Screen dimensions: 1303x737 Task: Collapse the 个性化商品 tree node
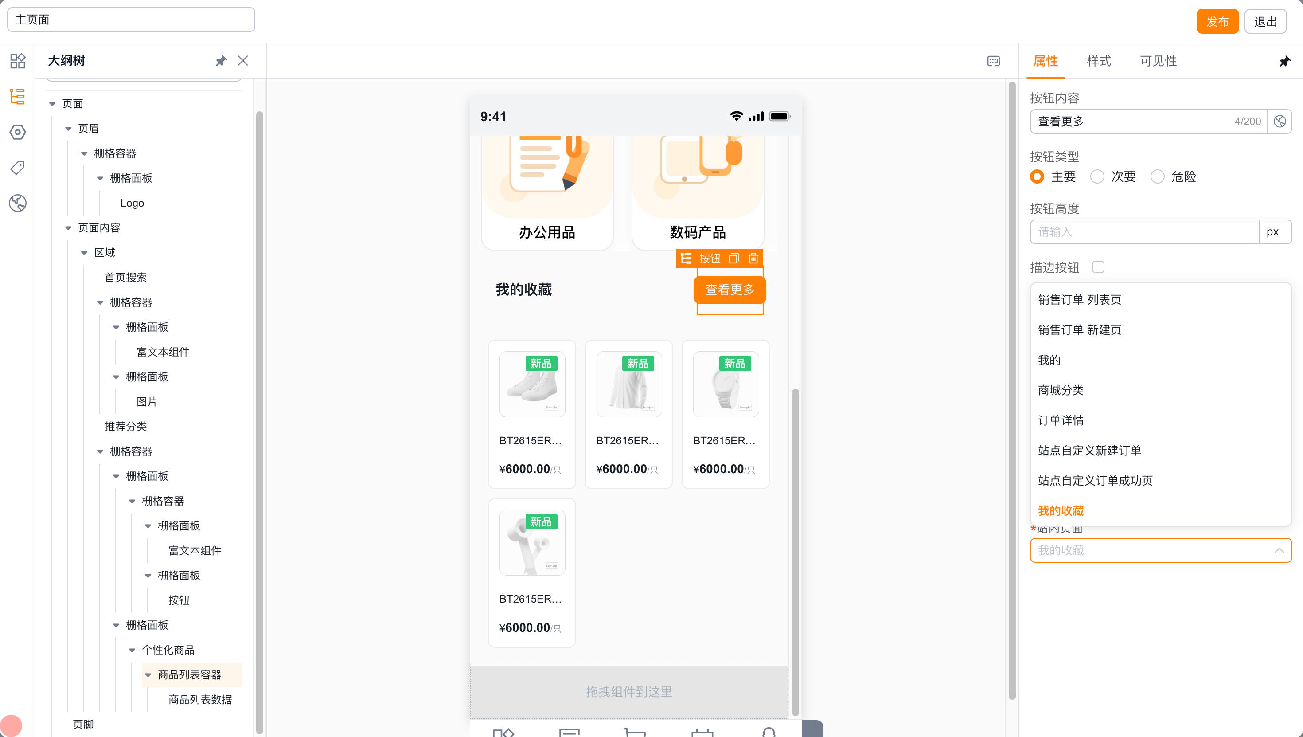[132, 650]
